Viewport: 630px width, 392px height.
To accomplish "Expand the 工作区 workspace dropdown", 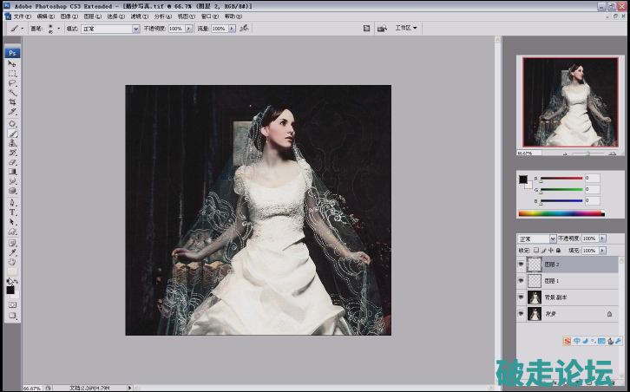I will [x=405, y=28].
